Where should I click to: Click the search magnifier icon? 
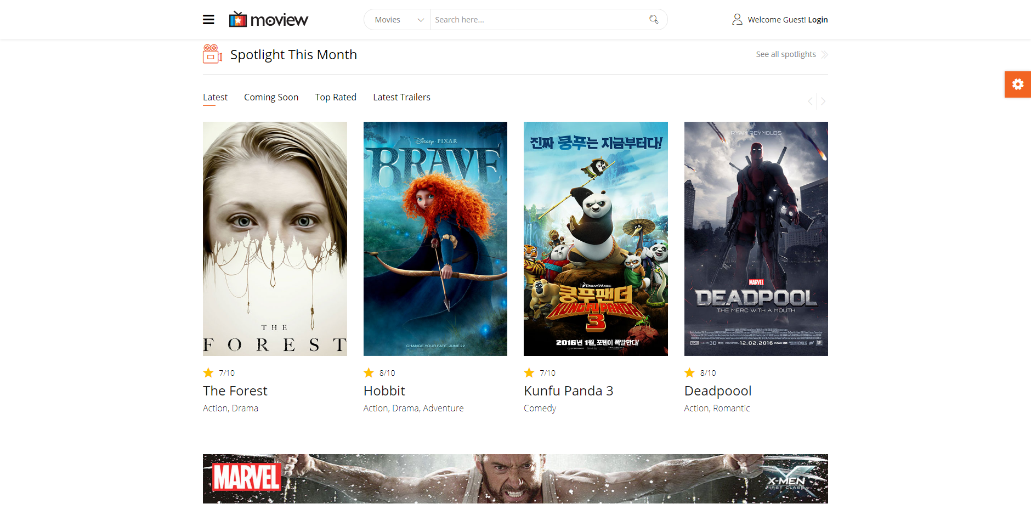pos(654,19)
